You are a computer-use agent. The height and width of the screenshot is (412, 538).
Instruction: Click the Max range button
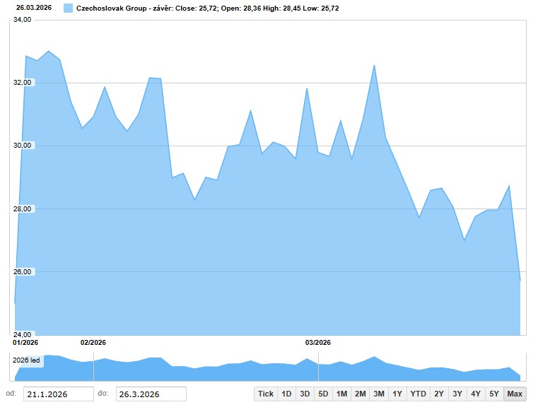(x=515, y=394)
